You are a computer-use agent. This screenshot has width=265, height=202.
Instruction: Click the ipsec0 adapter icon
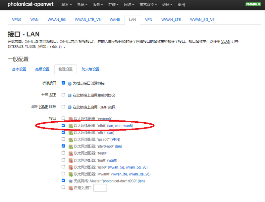(x=71, y=140)
